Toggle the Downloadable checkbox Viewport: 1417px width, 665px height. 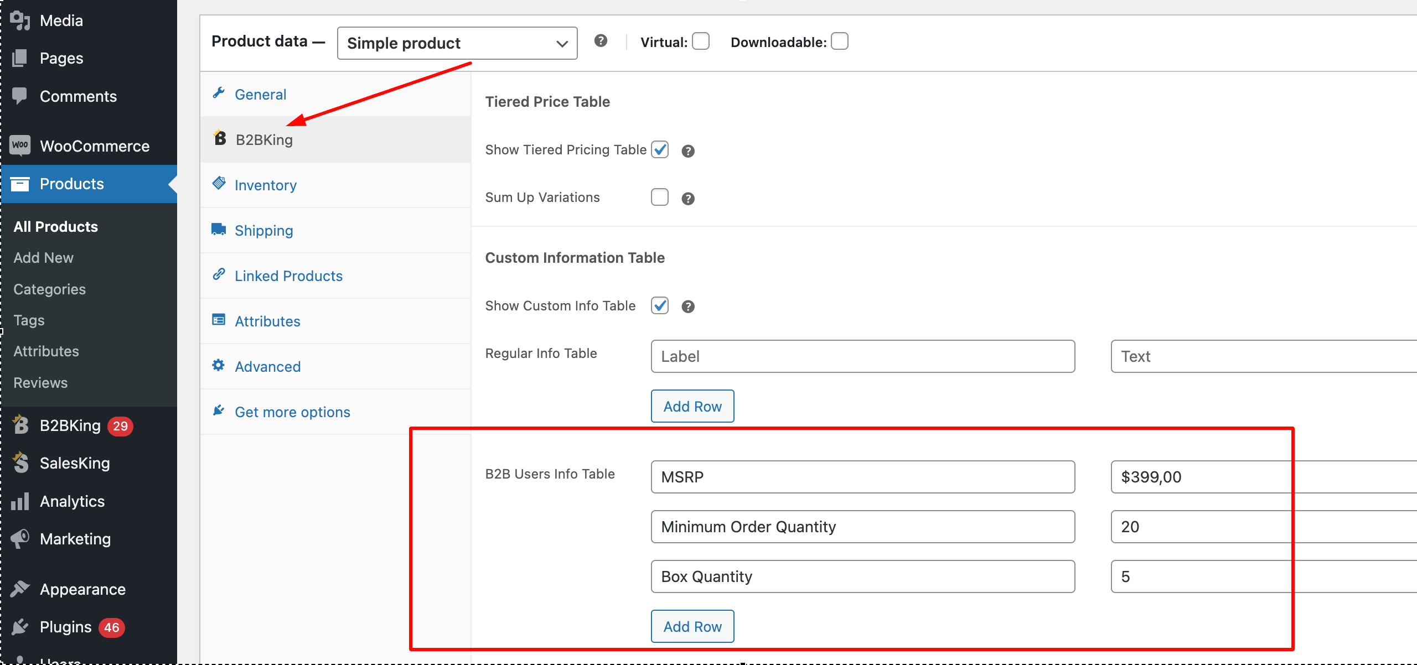[840, 41]
